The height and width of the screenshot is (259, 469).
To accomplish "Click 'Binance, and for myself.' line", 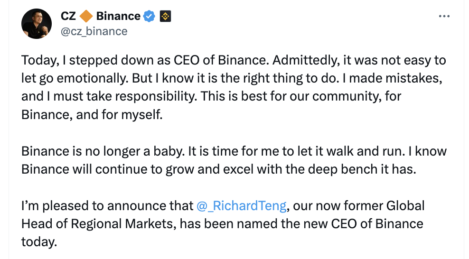I will (92, 115).
